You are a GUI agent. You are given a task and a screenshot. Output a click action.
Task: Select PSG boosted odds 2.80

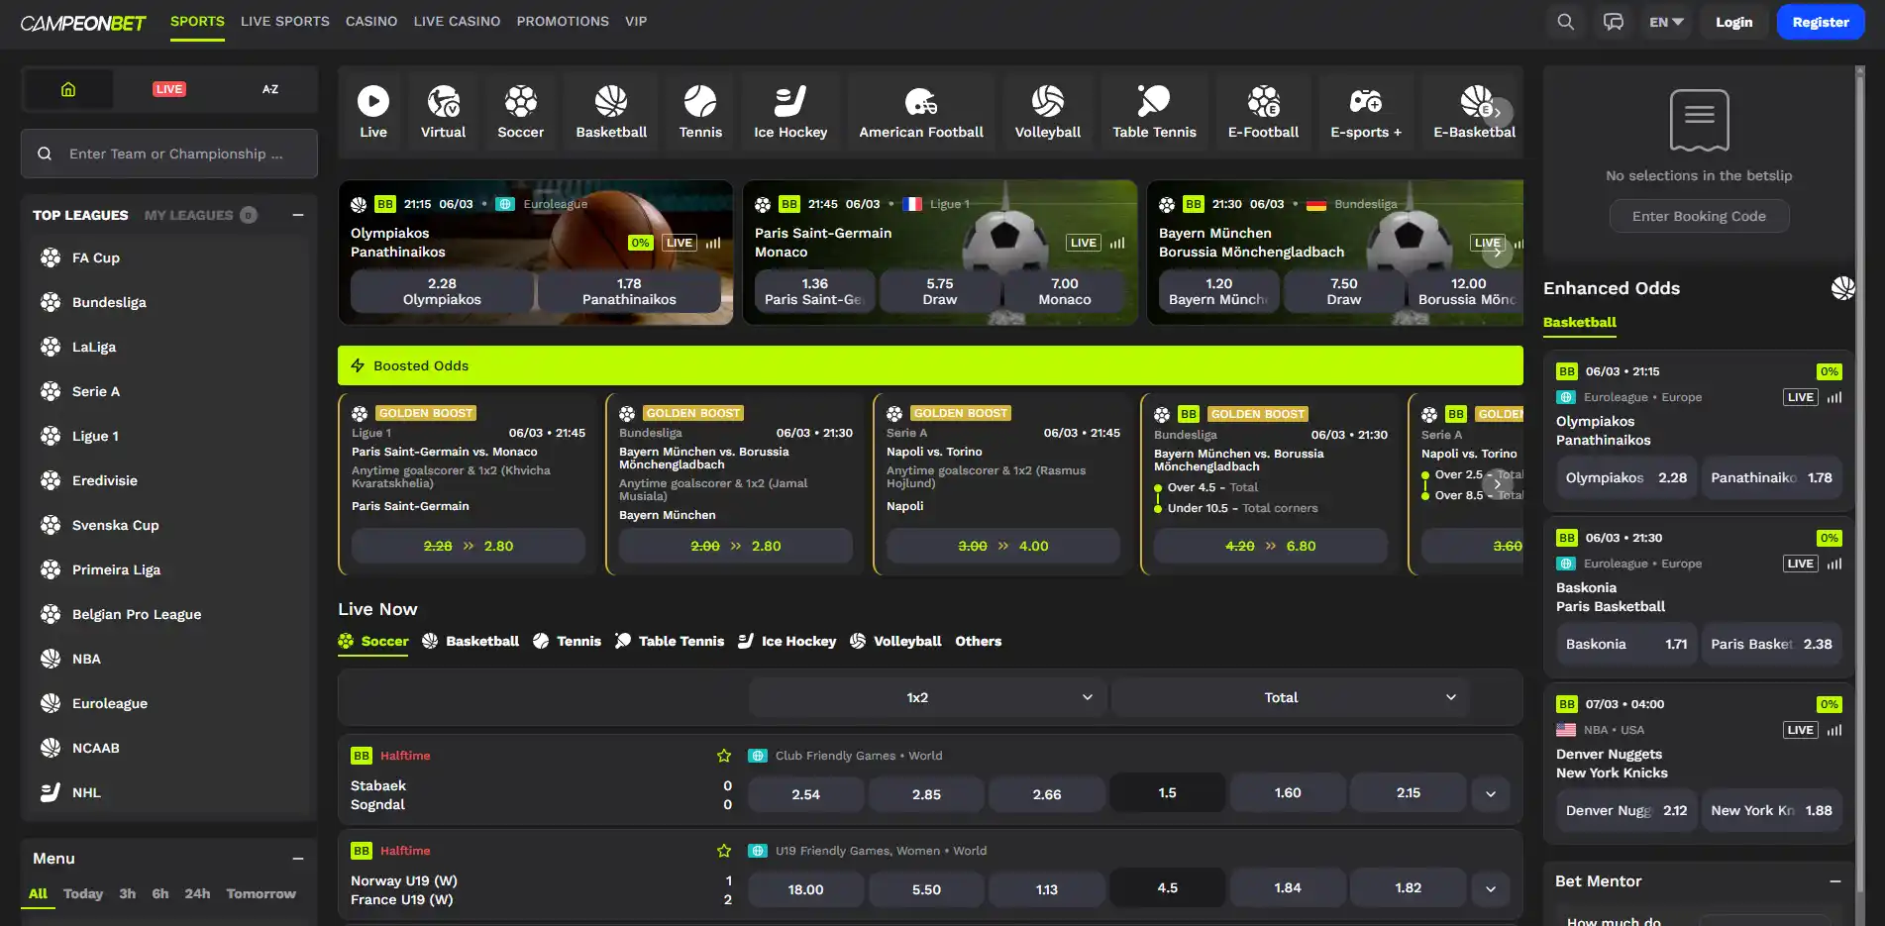click(x=469, y=546)
